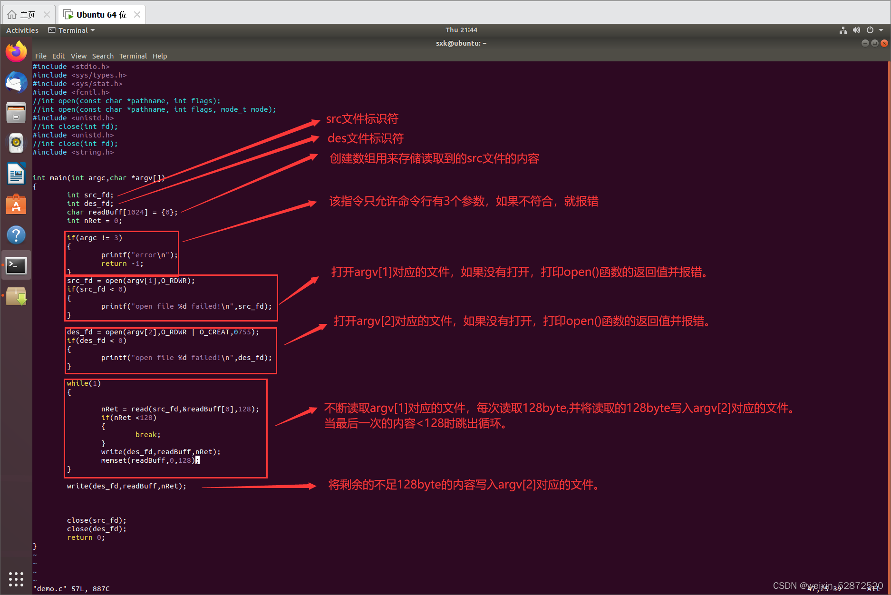Show the Applications grid at dock bottom

pyautogui.click(x=16, y=579)
